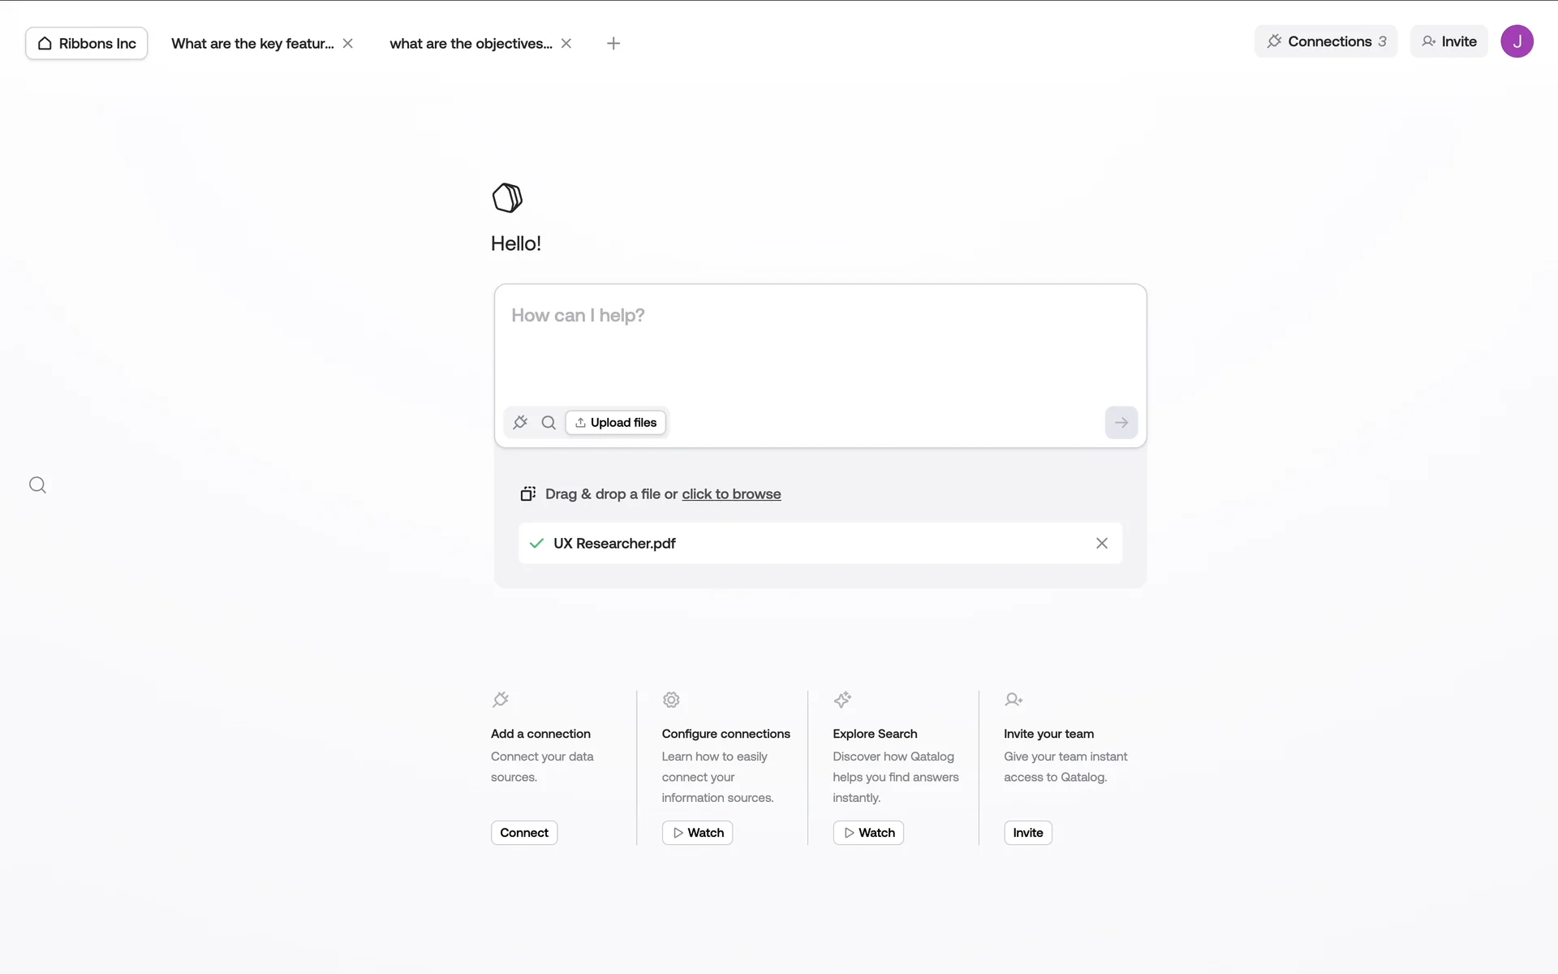This screenshot has height=974, width=1558.
Task: Open the left sidebar search icon
Action: tap(37, 485)
